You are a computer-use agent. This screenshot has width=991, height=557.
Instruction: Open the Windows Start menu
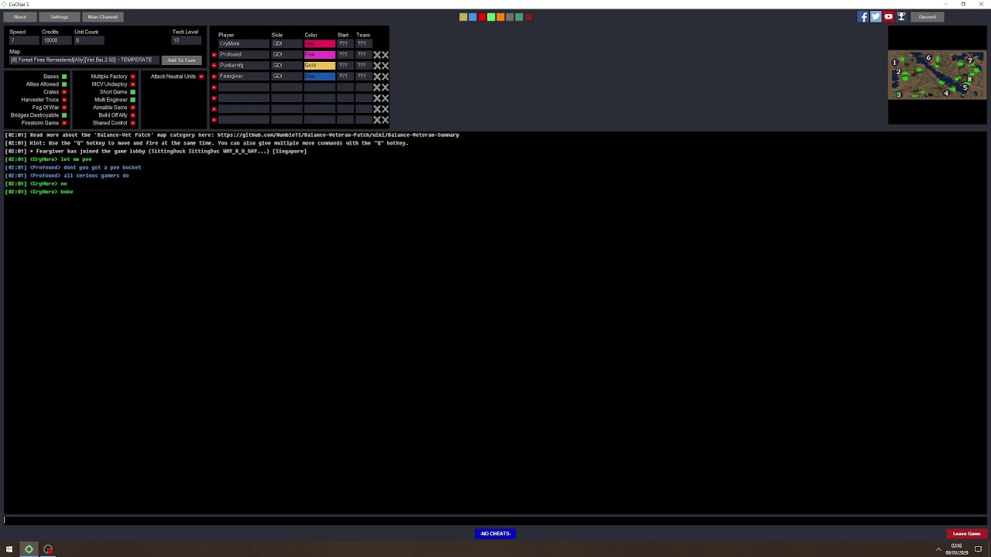(x=9, y=549)
